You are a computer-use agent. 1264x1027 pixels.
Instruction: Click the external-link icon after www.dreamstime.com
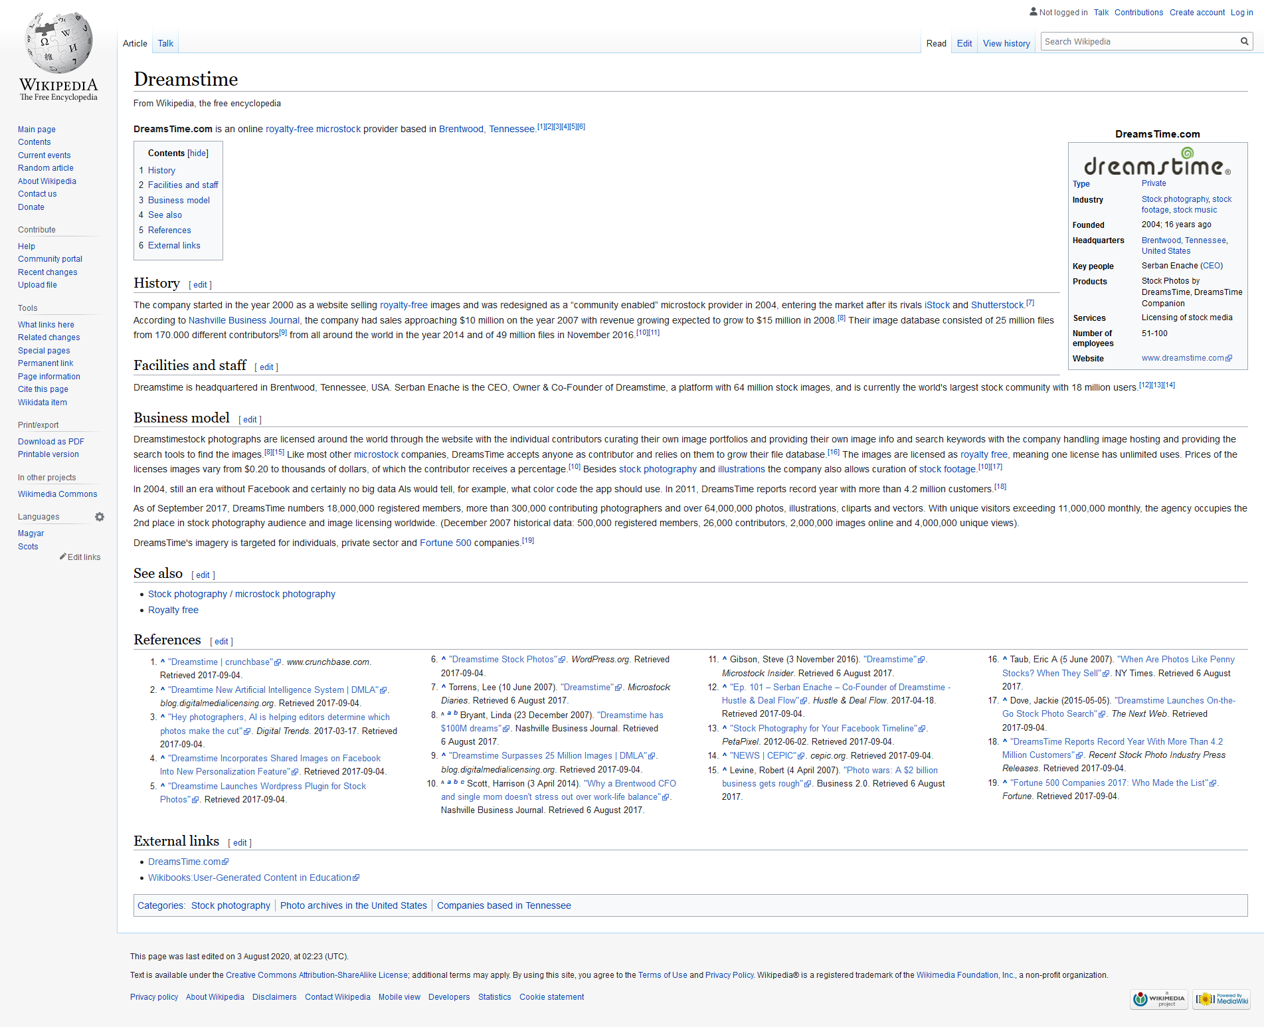point(1229,358)
